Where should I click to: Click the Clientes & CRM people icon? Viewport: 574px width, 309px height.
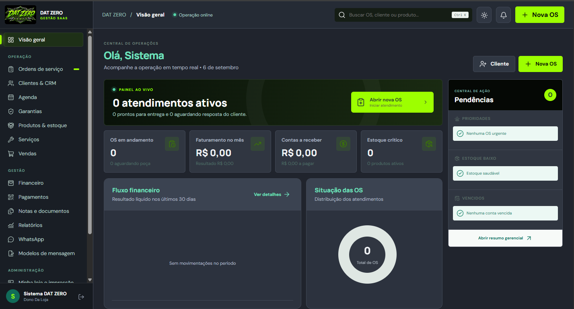[x=11, y=83]
